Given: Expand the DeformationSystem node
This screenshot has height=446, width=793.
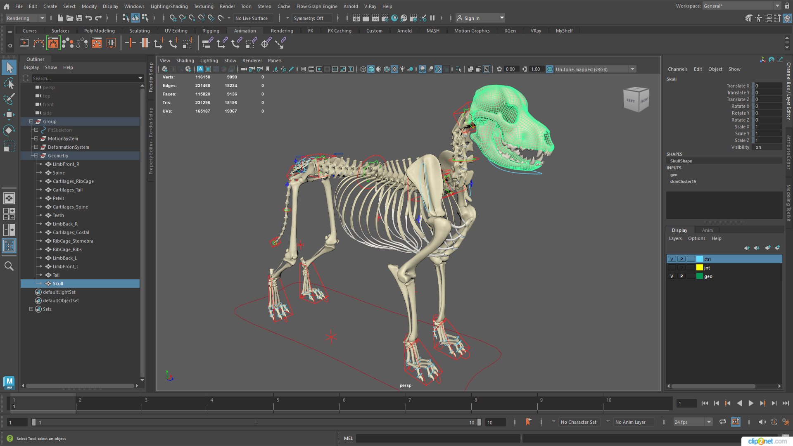Looking at the screenshot, I should tap(36, 147).
